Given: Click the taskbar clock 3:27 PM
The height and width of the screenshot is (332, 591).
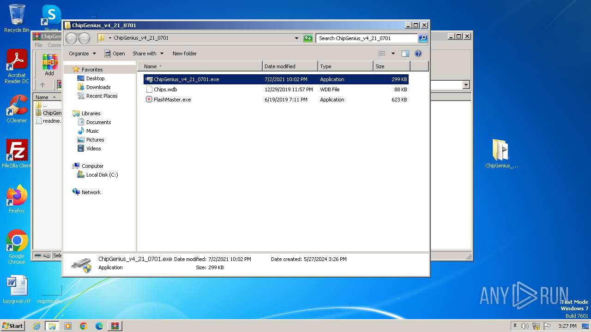Looking at the screenshot, I should 567,326.
